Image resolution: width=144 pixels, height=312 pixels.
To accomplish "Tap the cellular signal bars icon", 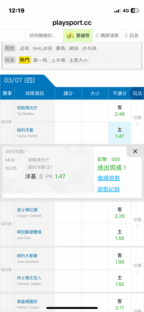I will coord(118,11).
